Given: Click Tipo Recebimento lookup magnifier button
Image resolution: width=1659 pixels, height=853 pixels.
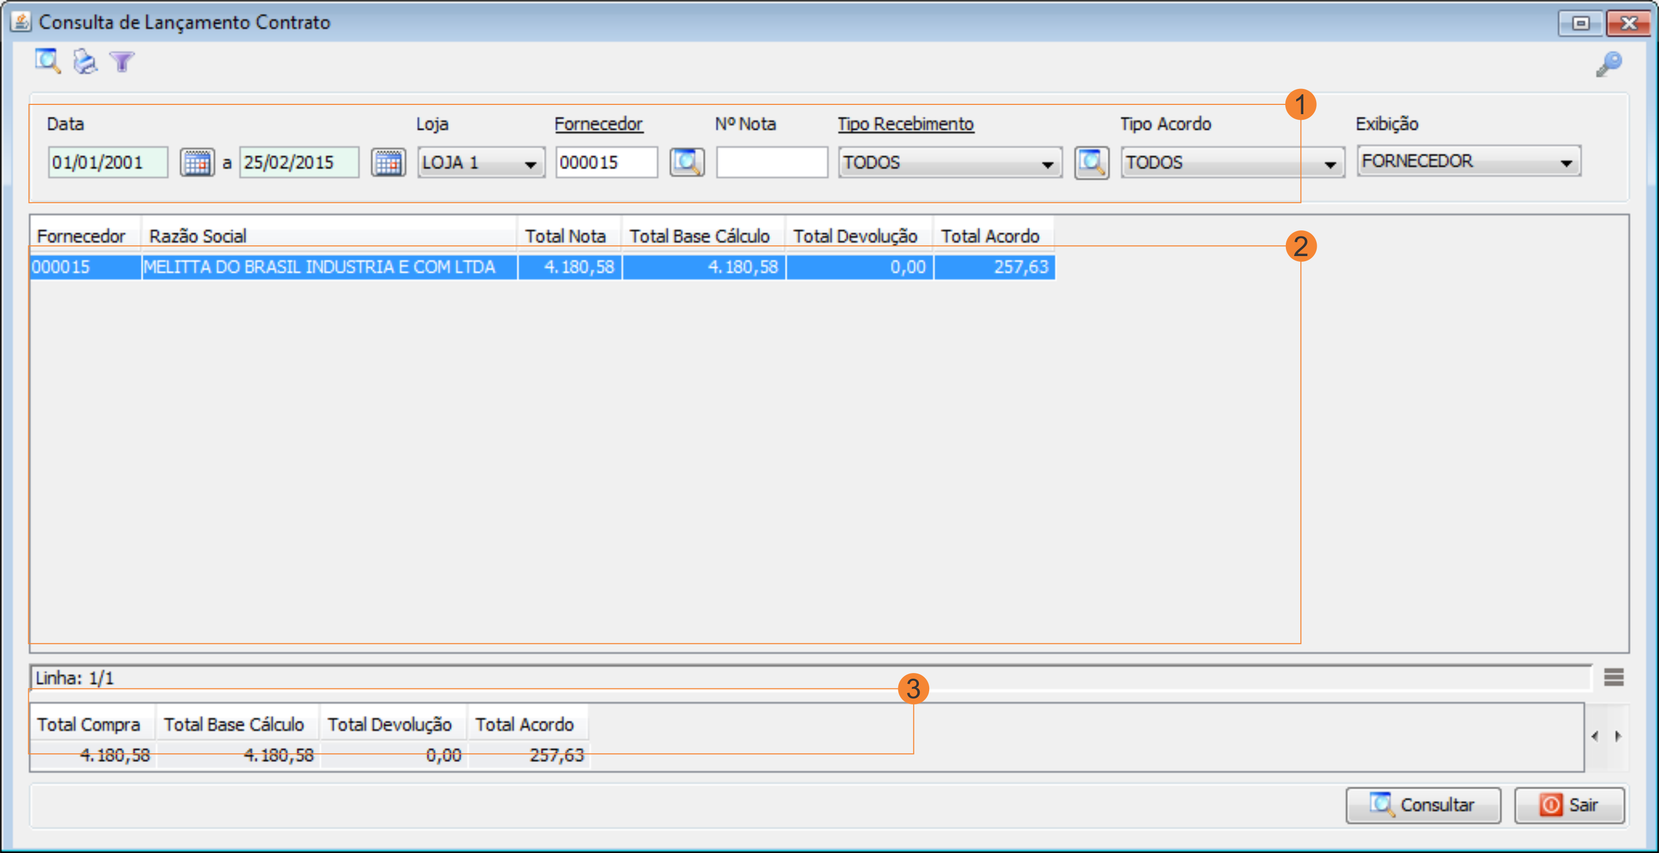Looking at the screenshot, I should click(1092, 162).
